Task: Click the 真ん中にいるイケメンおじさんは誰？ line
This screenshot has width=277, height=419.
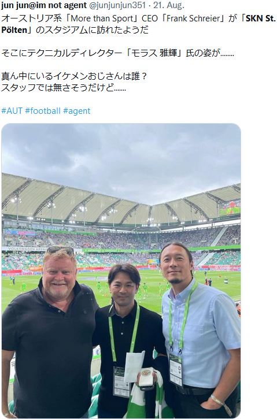Action: (74, 76)
